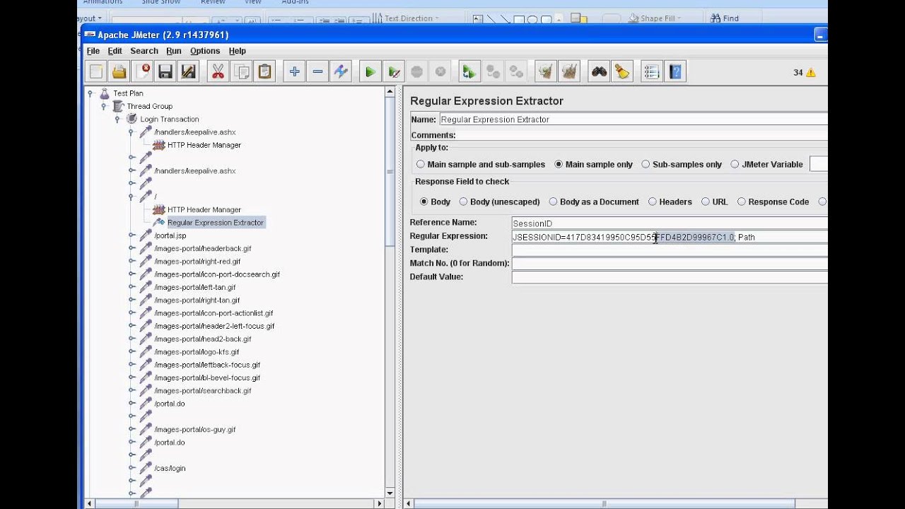This screenshot has height=509, width=905.
Task: Select Regular Expression Extractor tree item
Action: click(x=215, y=223)
